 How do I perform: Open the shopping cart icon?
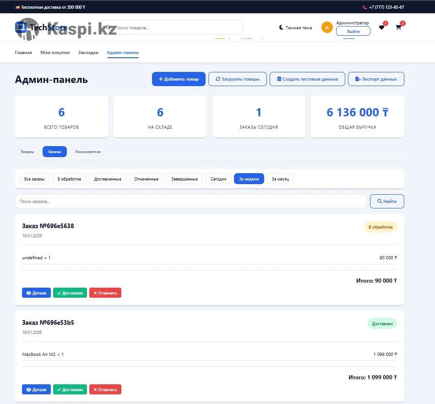tap(398, 27)
